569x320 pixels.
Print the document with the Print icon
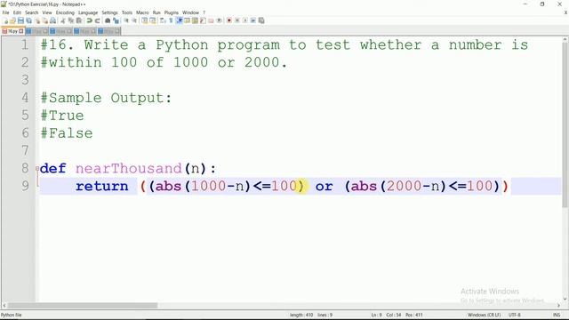[x=53, y=20]
